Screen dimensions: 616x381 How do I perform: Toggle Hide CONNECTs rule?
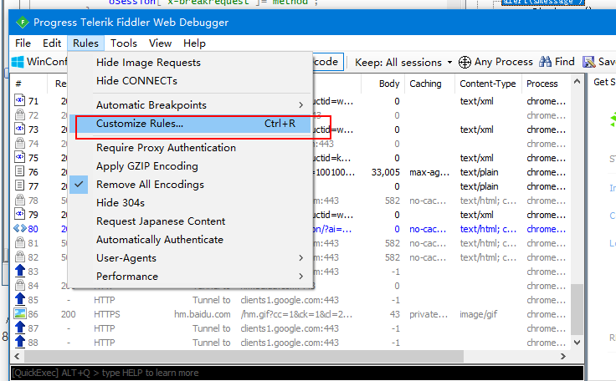tap(191, 81)
